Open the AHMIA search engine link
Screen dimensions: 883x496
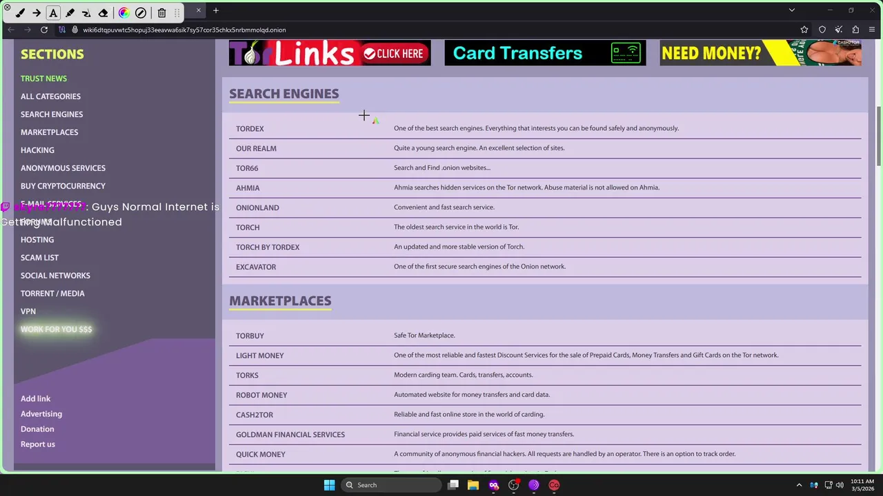pos(248,188)
